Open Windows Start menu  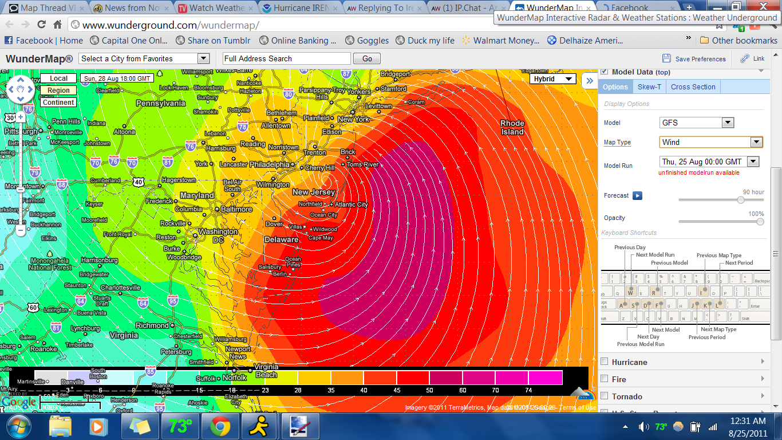tap(18, 427)
